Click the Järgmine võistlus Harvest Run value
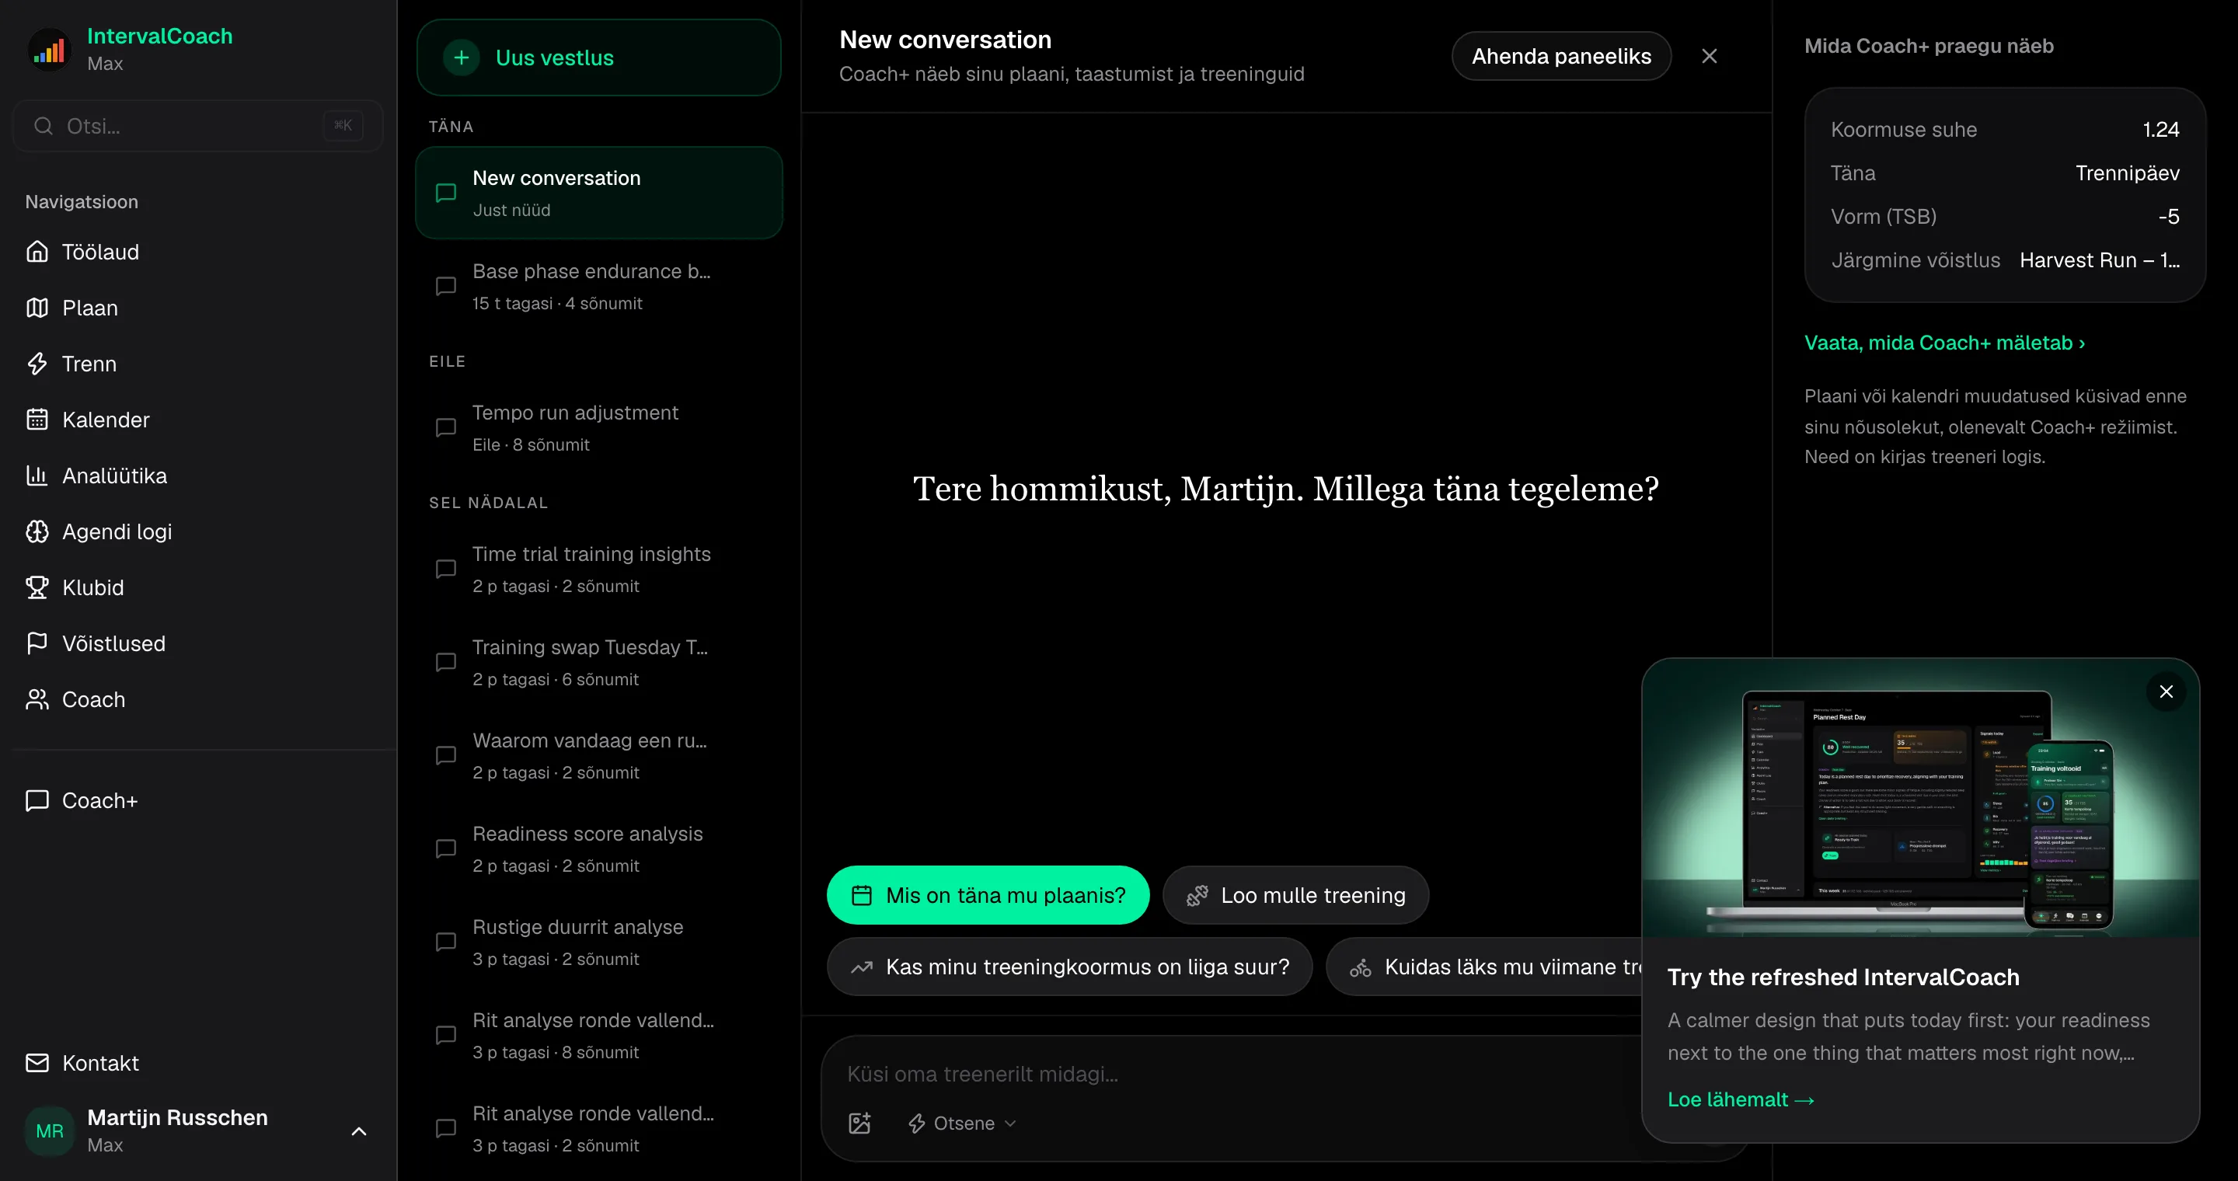 (2099, 260)
